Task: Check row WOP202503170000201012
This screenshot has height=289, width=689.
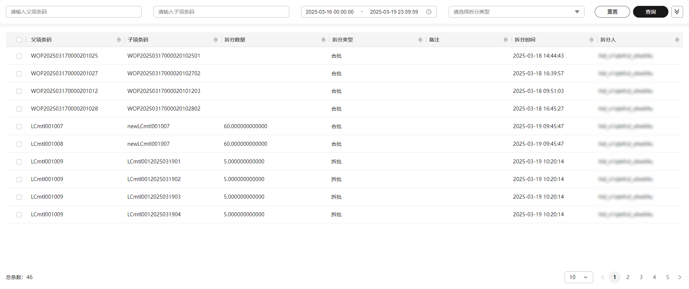Action: tap(19, 91)
